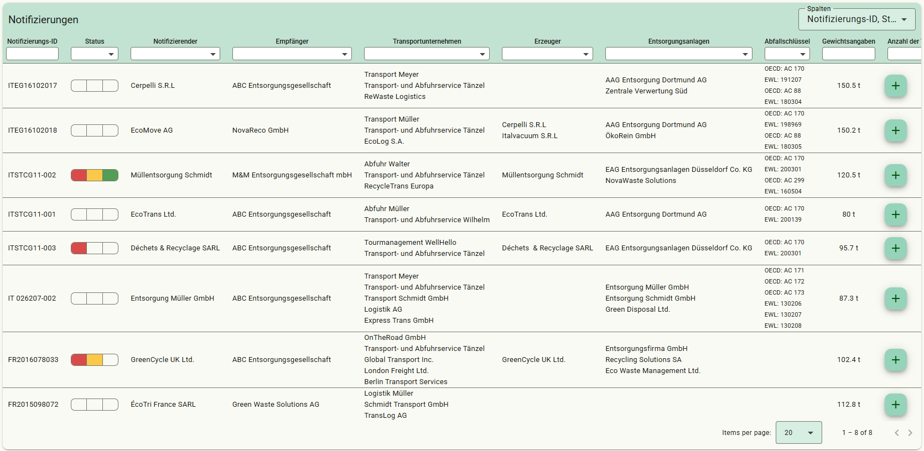Click producer Italvacuum S.R.L
924x451 pixels.
[x=530, y=136]
